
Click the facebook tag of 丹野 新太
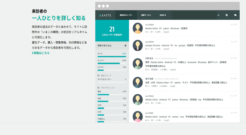tap(192, 62)
